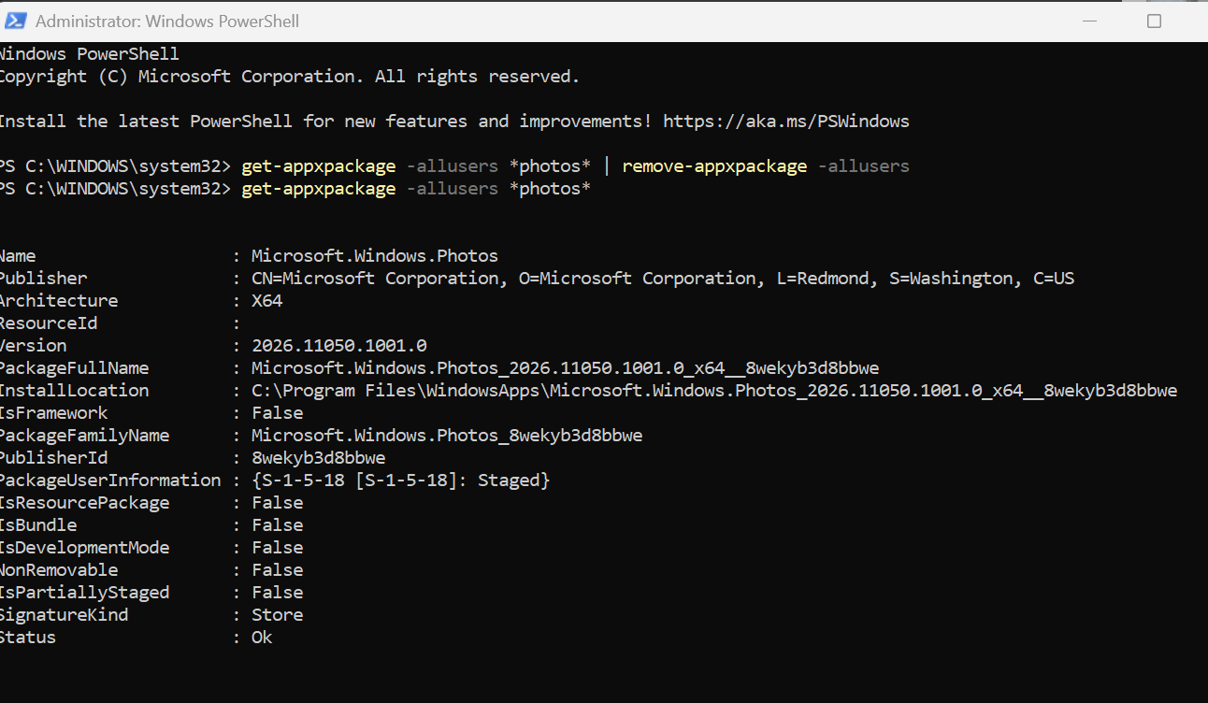The height and width of the screenshot is (703, 1208).
Task: Click the IsBundle property label
Action: click(38, 525)
